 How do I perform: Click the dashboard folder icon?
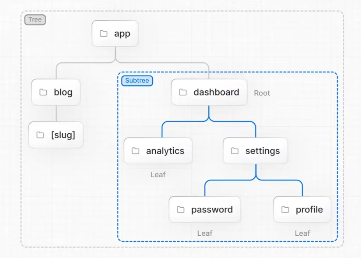[183, 92]
